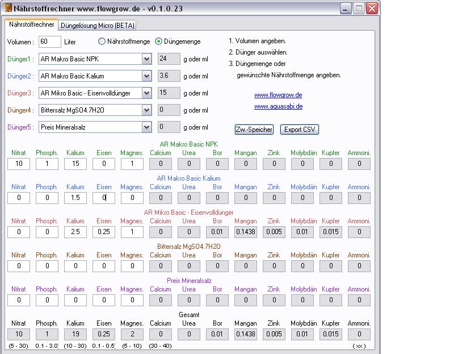Click the app icon in title bar
454x354 pixels.
7,8
